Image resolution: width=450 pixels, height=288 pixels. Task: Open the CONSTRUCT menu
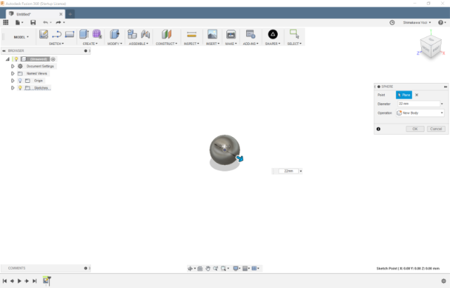167,44
